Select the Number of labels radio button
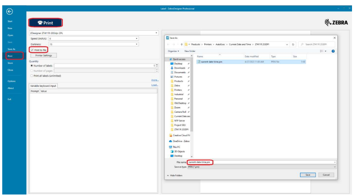The image size is (355, 196). [31, 66]
